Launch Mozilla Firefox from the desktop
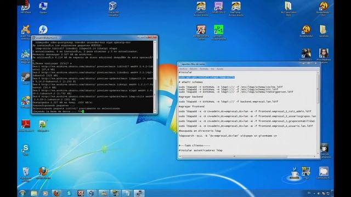351x197 pixels. tap(43, 172)
